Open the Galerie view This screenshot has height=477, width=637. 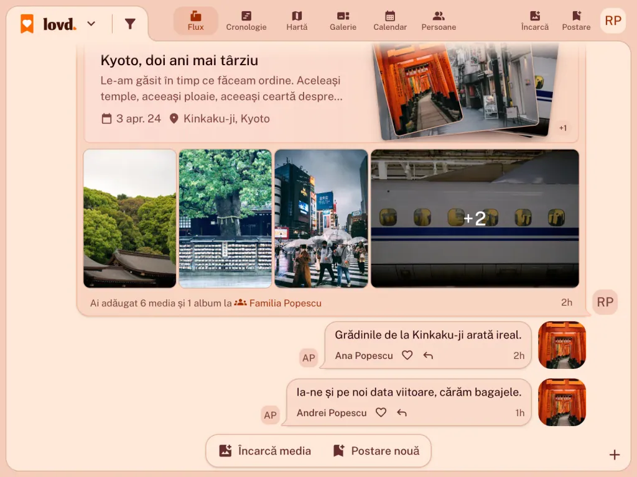tap(343, 21)
